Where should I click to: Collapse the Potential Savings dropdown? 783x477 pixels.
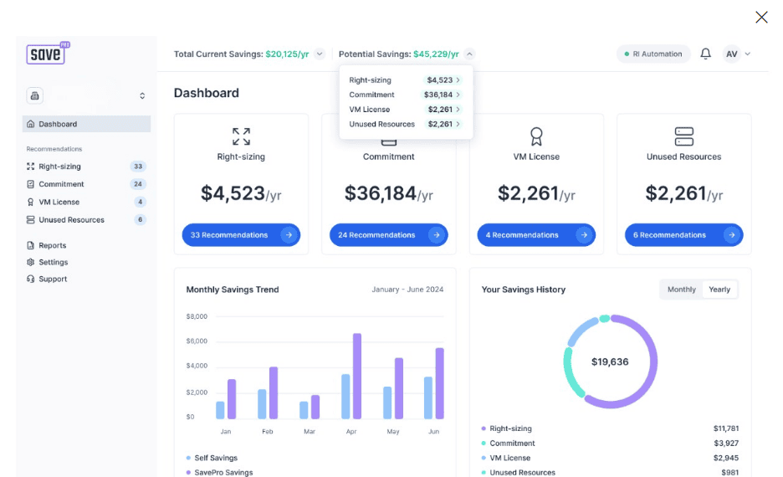[469, 54]
